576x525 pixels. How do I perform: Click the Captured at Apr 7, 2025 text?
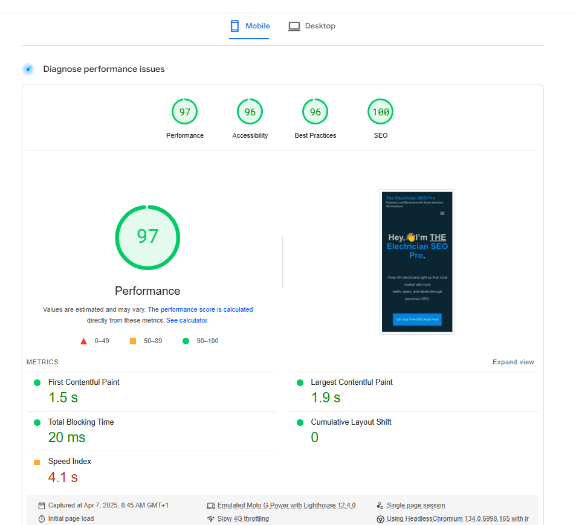[x=108, y=506]
